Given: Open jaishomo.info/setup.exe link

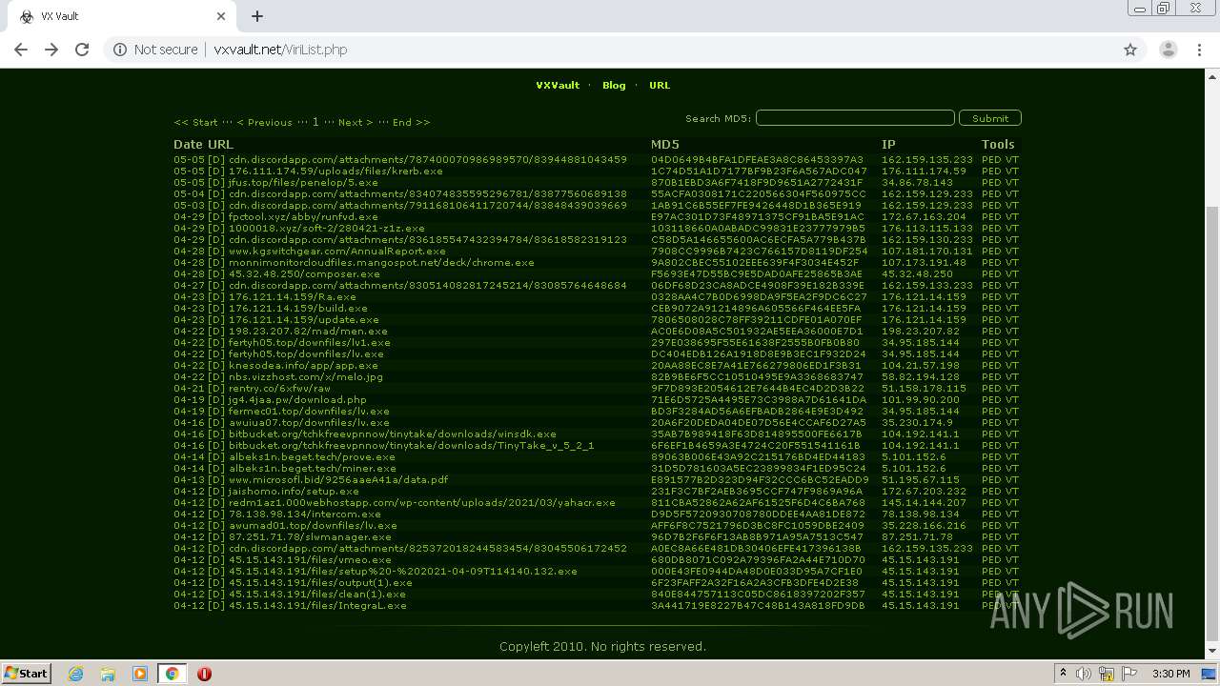Looking at the screenshot, I should (x=294, y=491).
